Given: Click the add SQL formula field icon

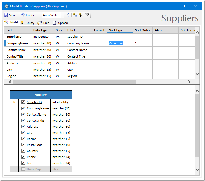Looking at the screenshot, I should tap(81, 15).
